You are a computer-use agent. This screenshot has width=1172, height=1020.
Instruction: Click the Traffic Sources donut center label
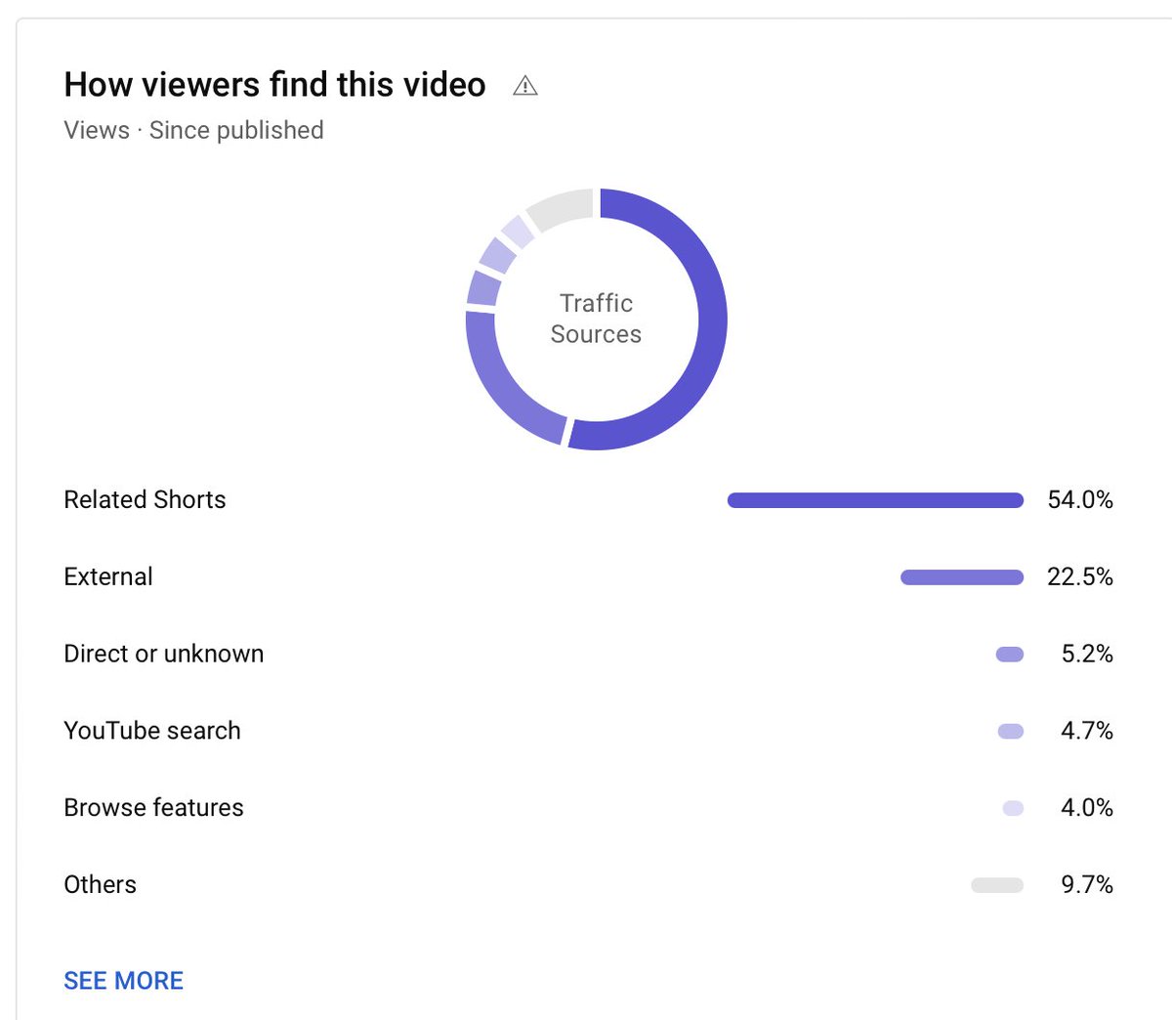[x=596, y=319]
